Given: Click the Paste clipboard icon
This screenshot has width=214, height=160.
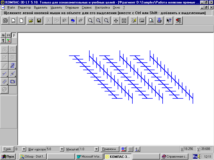Looking at the screenshot, I should (65, 21).
